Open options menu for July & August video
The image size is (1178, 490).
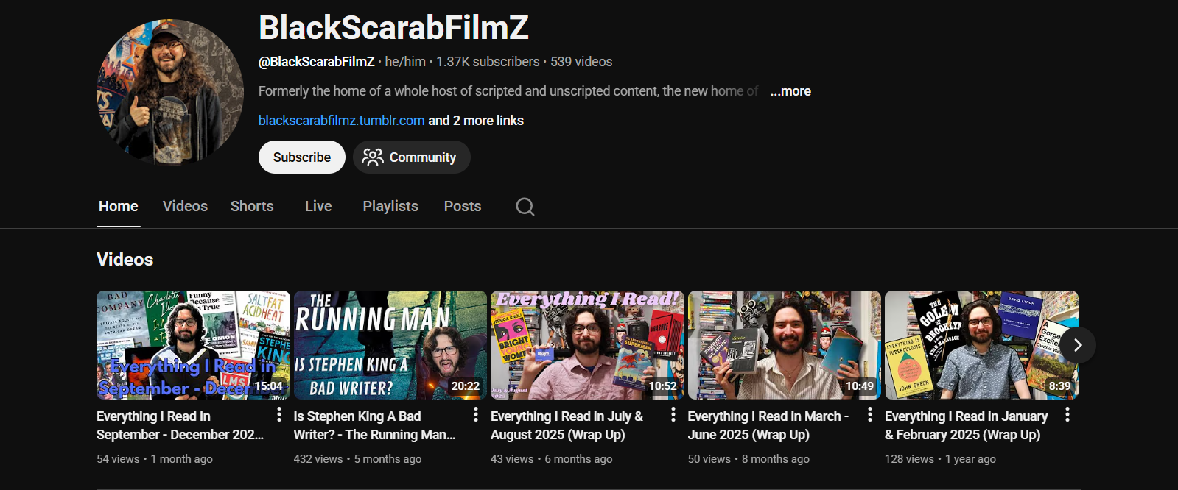673,415
